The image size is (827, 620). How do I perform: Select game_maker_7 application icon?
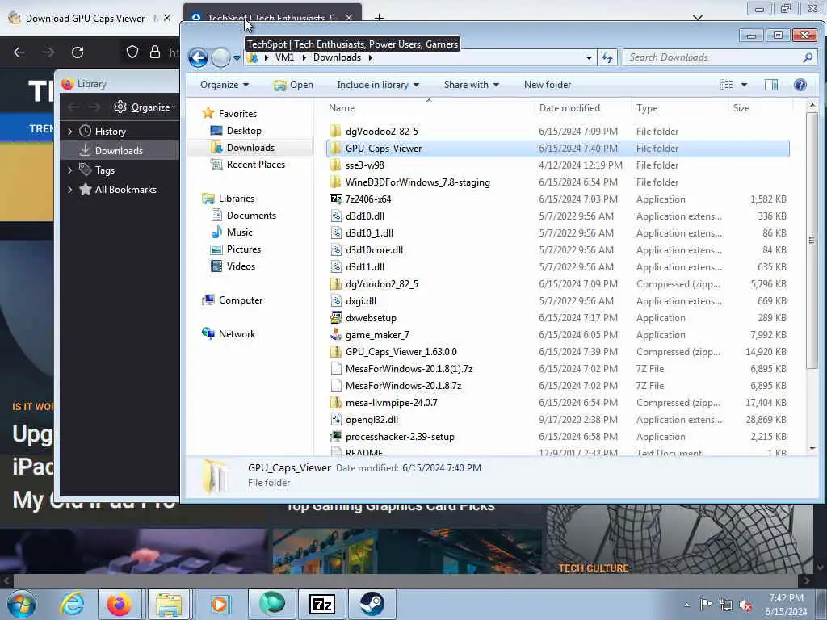coord(335,335)
